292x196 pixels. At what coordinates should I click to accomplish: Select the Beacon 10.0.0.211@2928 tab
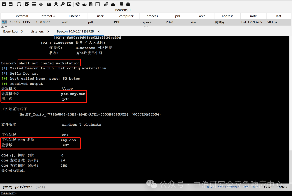coord(75,31)
